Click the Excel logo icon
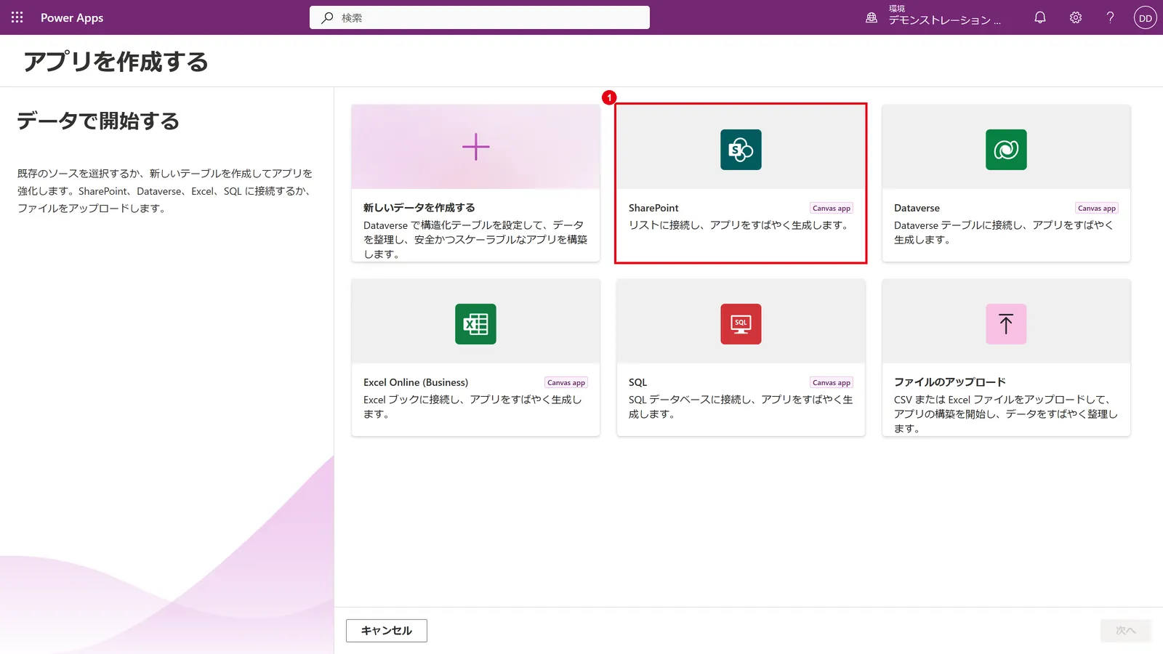The image size is (1163, 654). 475,324
